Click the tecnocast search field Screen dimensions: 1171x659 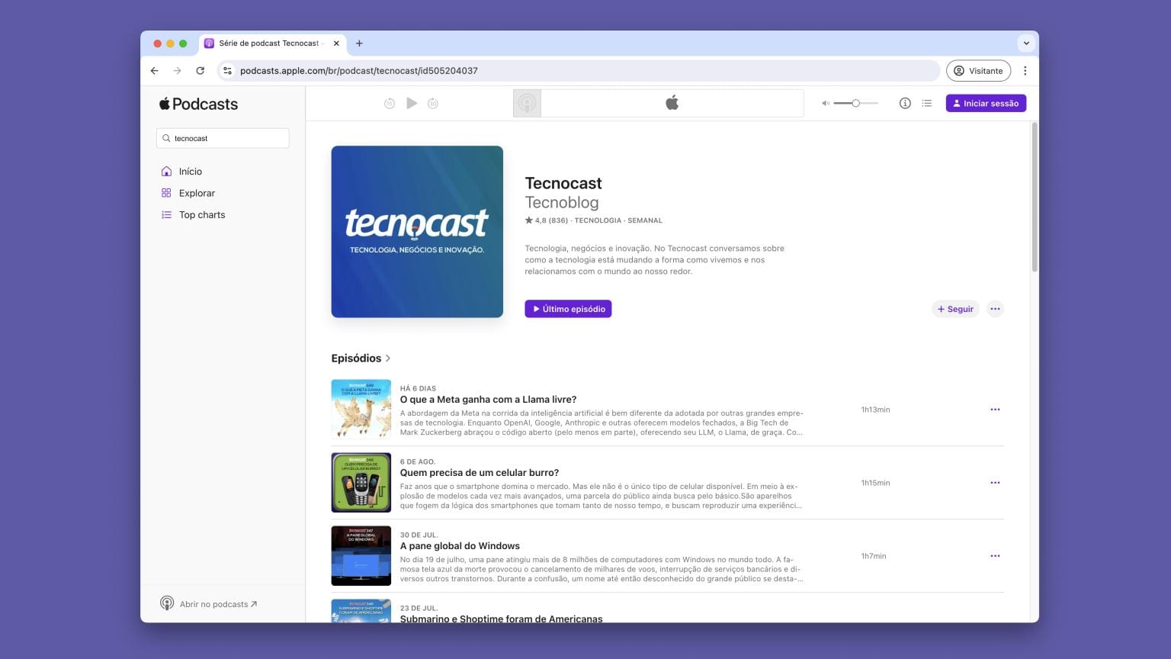coord(223,138)
